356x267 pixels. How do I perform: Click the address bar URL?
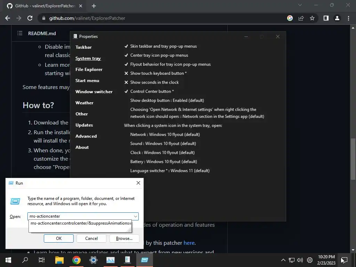[87, 18]
